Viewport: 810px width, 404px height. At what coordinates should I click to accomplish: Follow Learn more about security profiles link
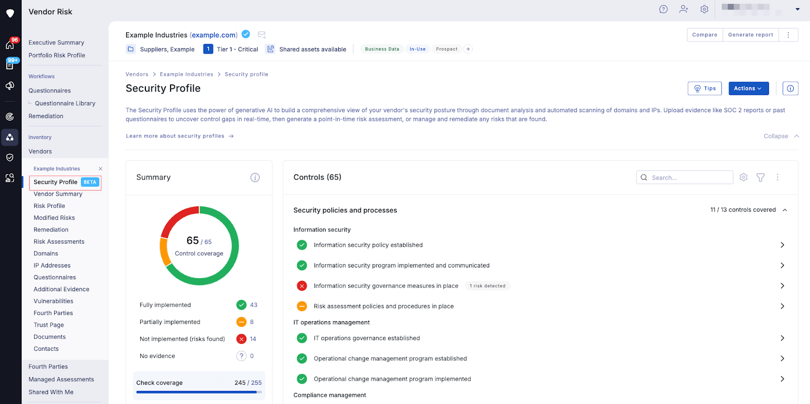180,136
